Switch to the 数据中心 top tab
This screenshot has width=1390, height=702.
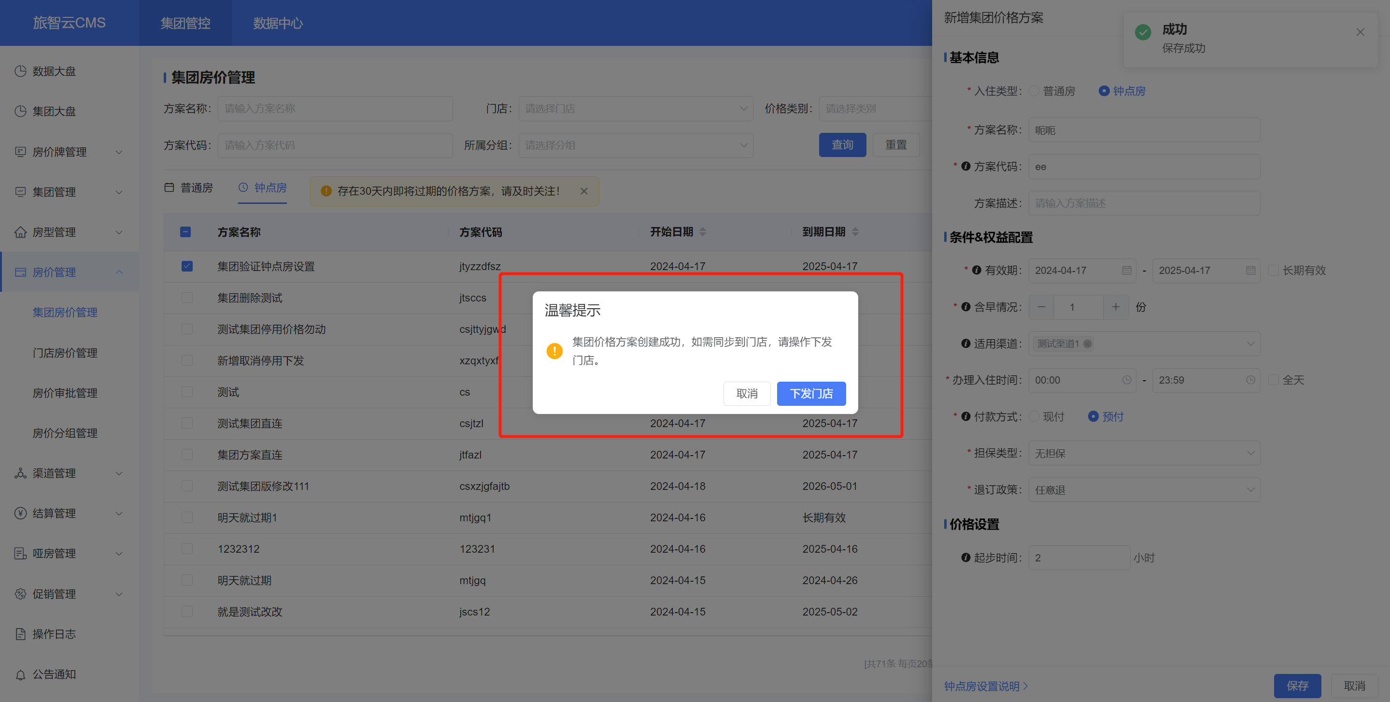tap(278, 23)
